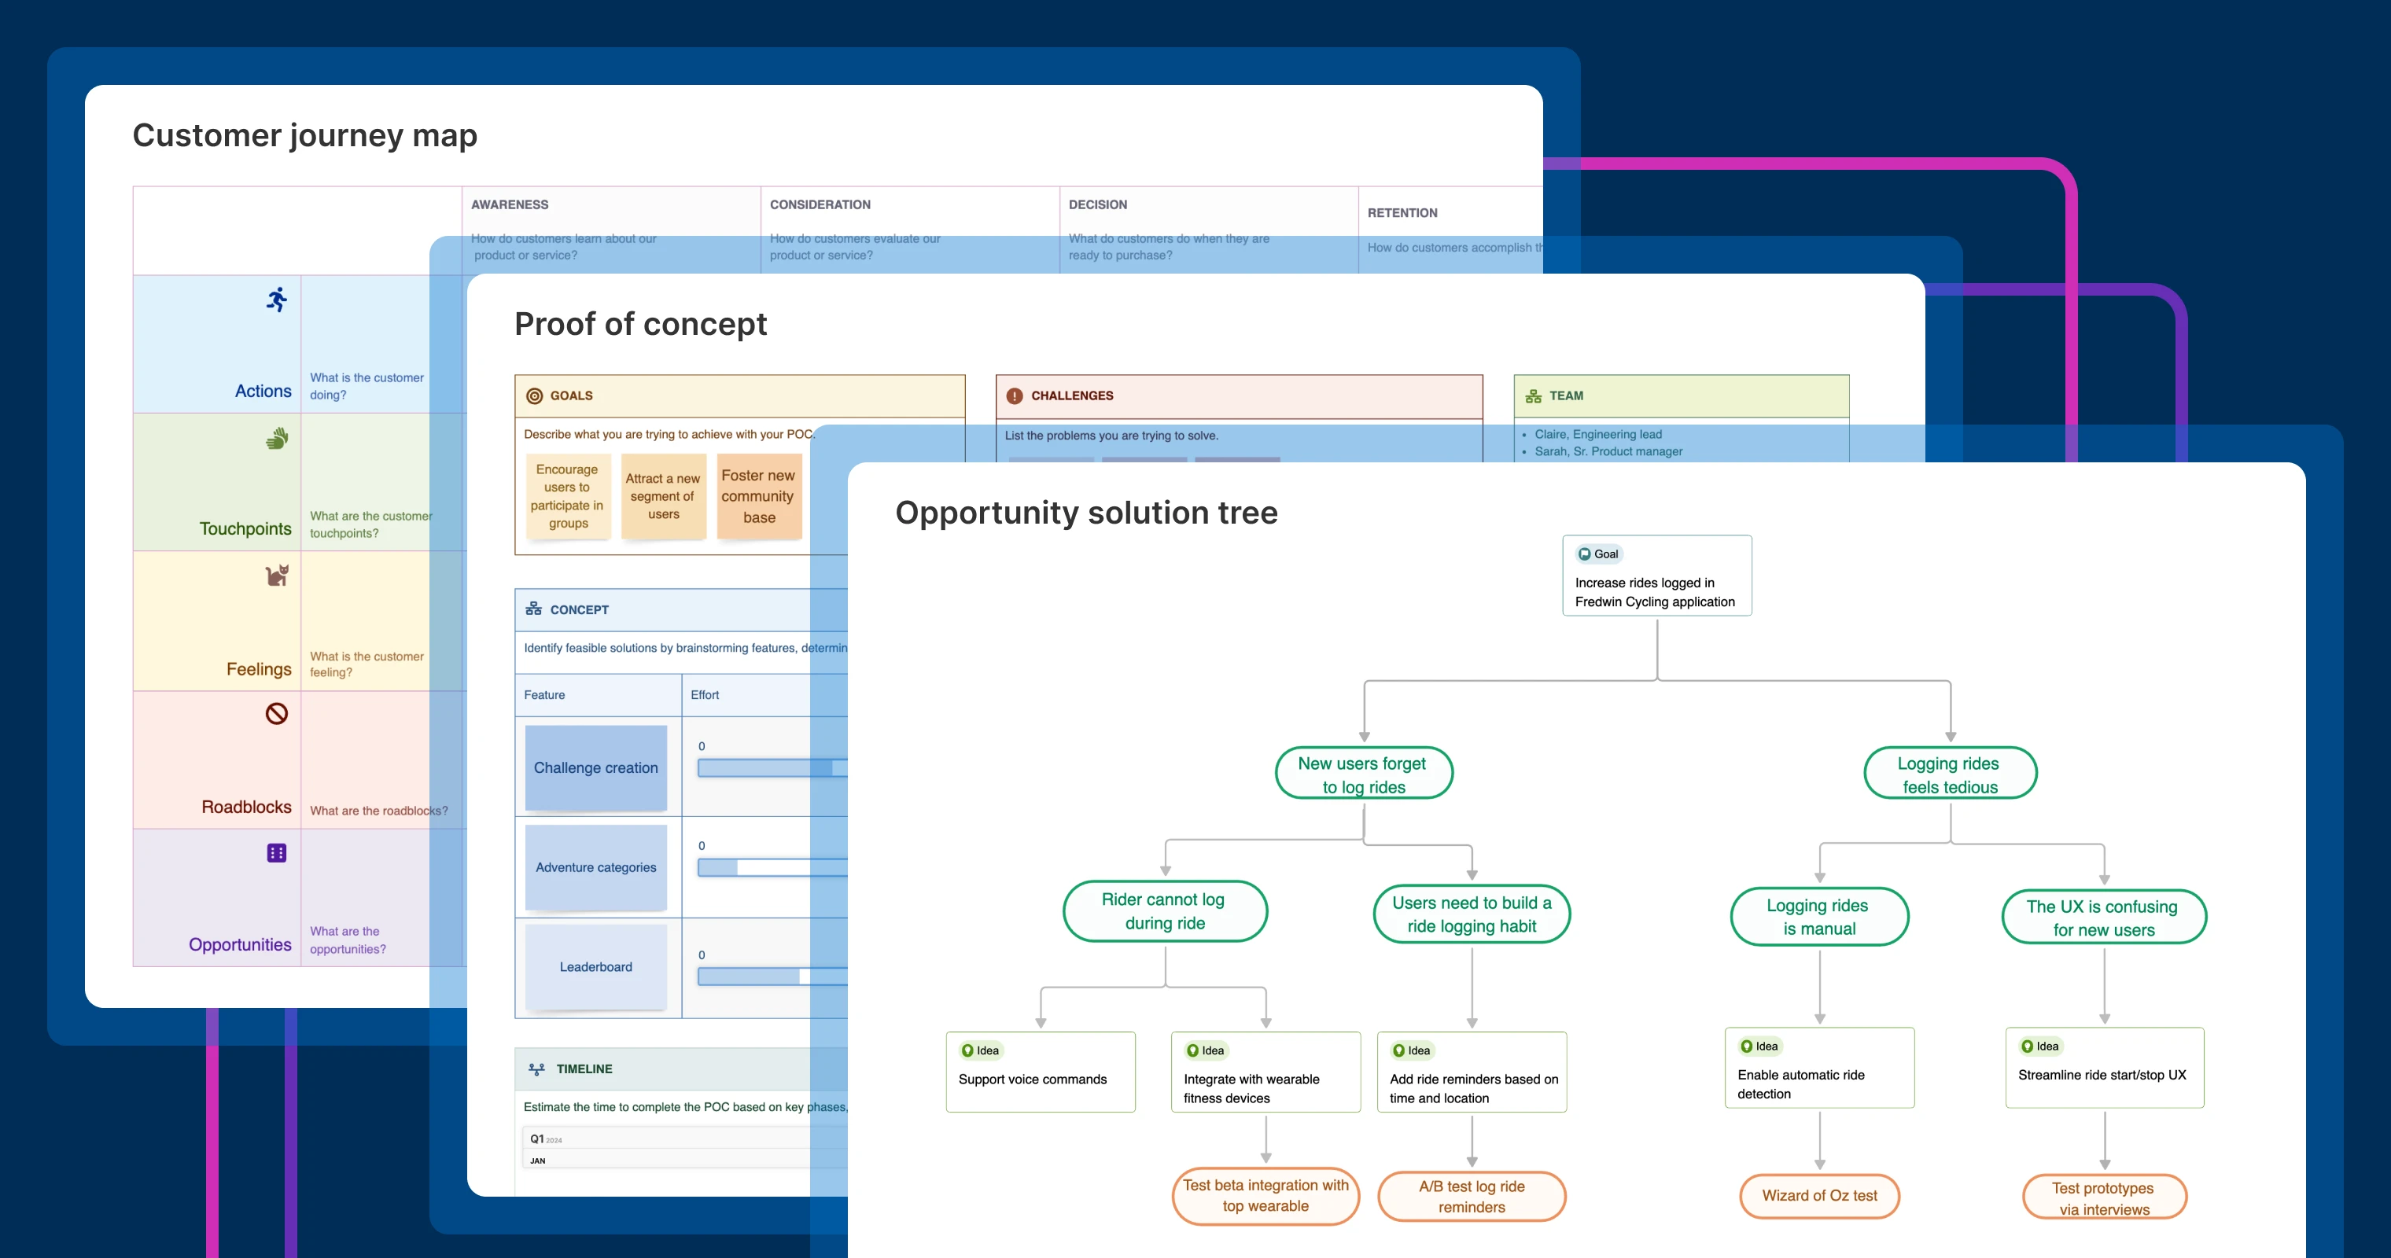
Task: Expand the Rider cannot log during ride opportunity
Action: click(1165, 911)
